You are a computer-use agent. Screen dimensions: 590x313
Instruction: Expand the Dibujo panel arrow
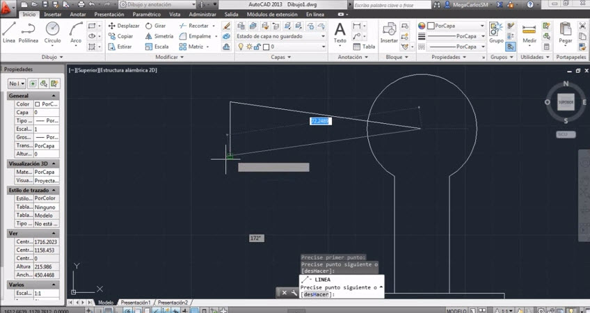[61, 57]
